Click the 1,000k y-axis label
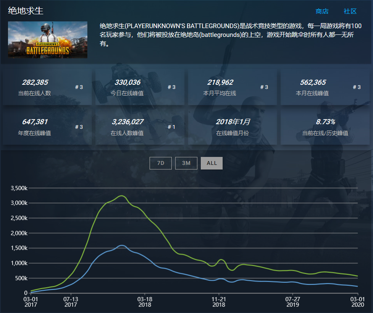Image resolution: width=373 pixels, height=313 pixels. [x=19, y=263]
